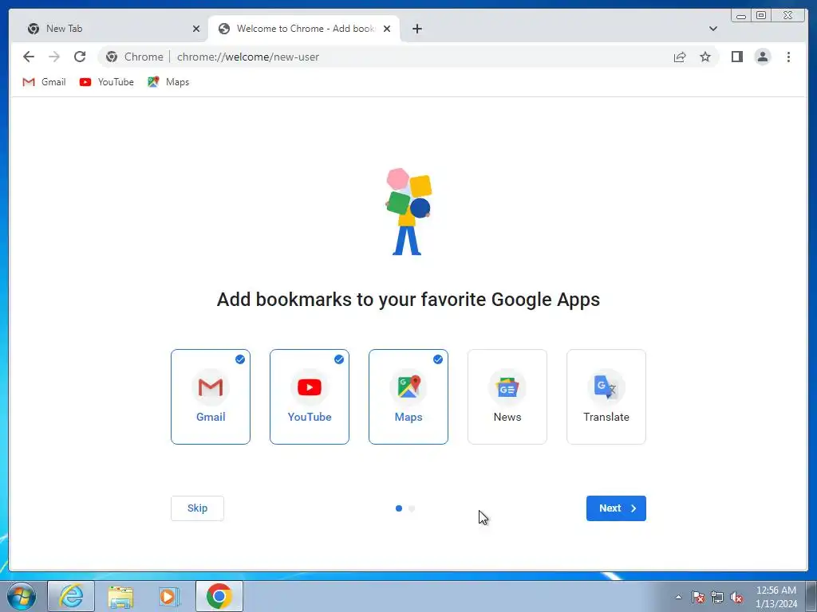Launch Internet Explorer from taskbar
Image resolution: width=817 pixels, height=612 pixels.
(x=71, y=596)
